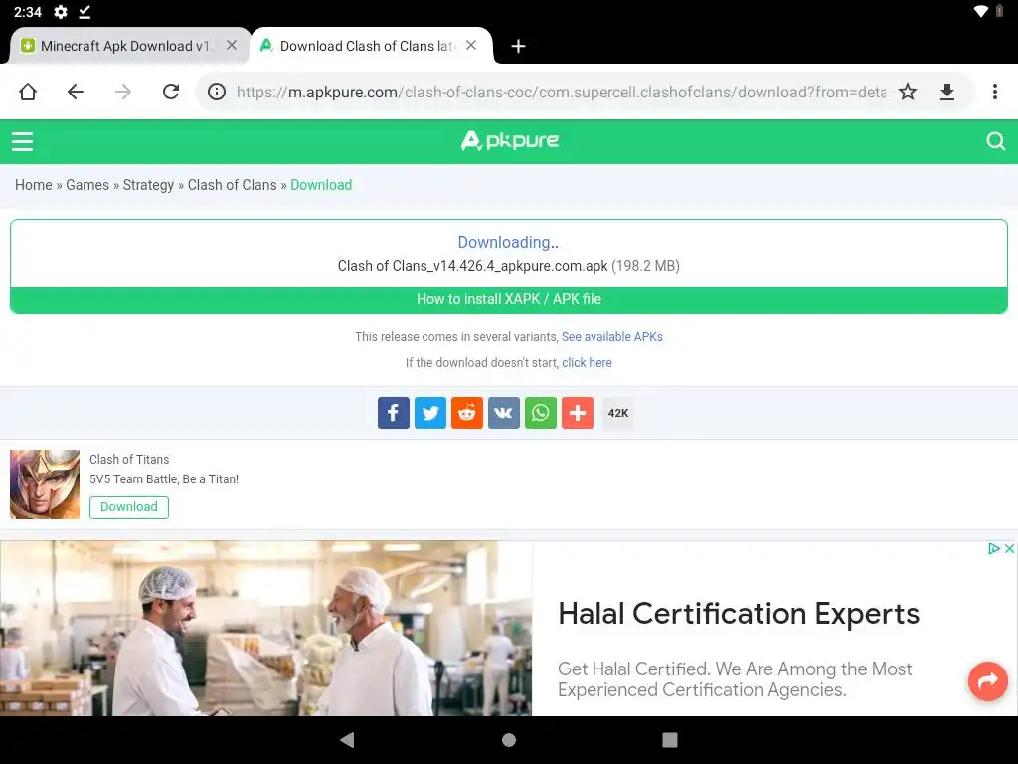Open APKPure search magnifier
This screenshot has width=1018, height=764.
pyautogui.click(x=995, y=141)
